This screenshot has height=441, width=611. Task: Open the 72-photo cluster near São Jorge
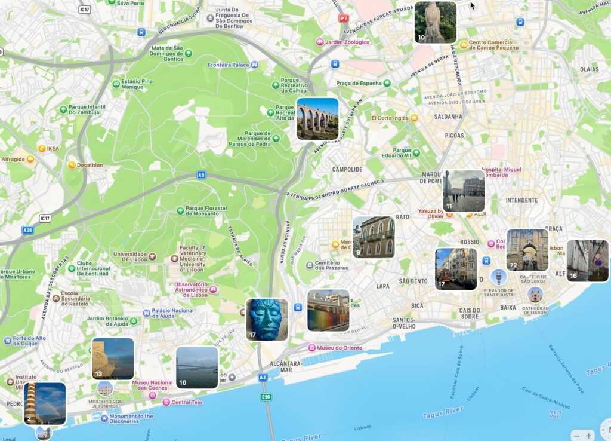click(527, 250)
